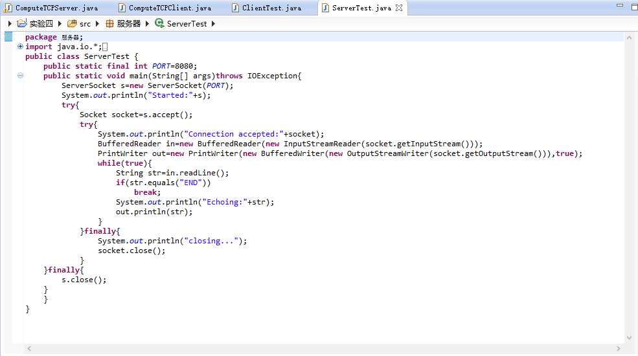Click the "Echoing:" string literal

(224, 203)
